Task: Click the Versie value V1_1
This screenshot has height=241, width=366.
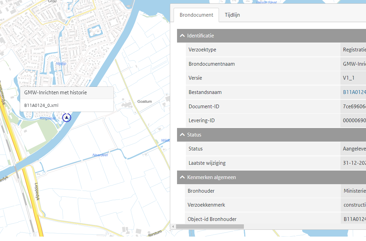Action: (x=349, y=78)
